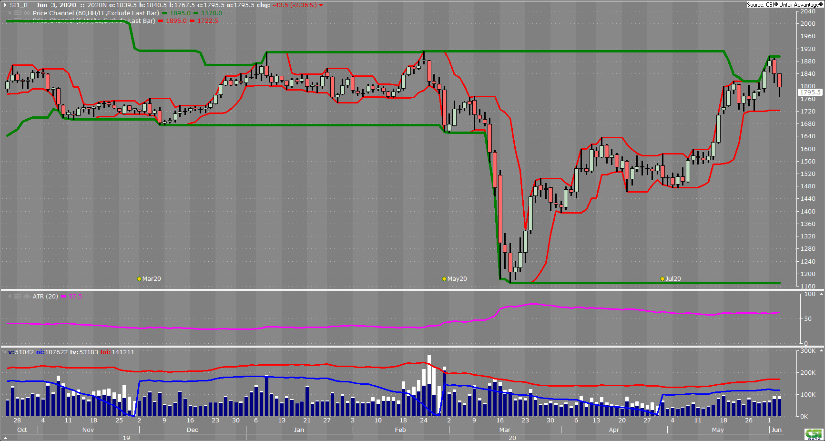
Task: Click the Oct month label on time axis
Action: pos(22,430)
